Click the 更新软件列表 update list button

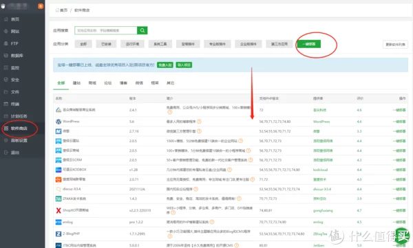(395, 45)
